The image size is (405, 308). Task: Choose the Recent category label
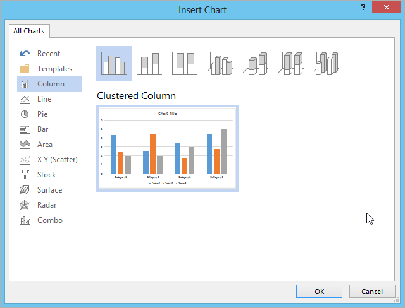(x=49, y=54)
